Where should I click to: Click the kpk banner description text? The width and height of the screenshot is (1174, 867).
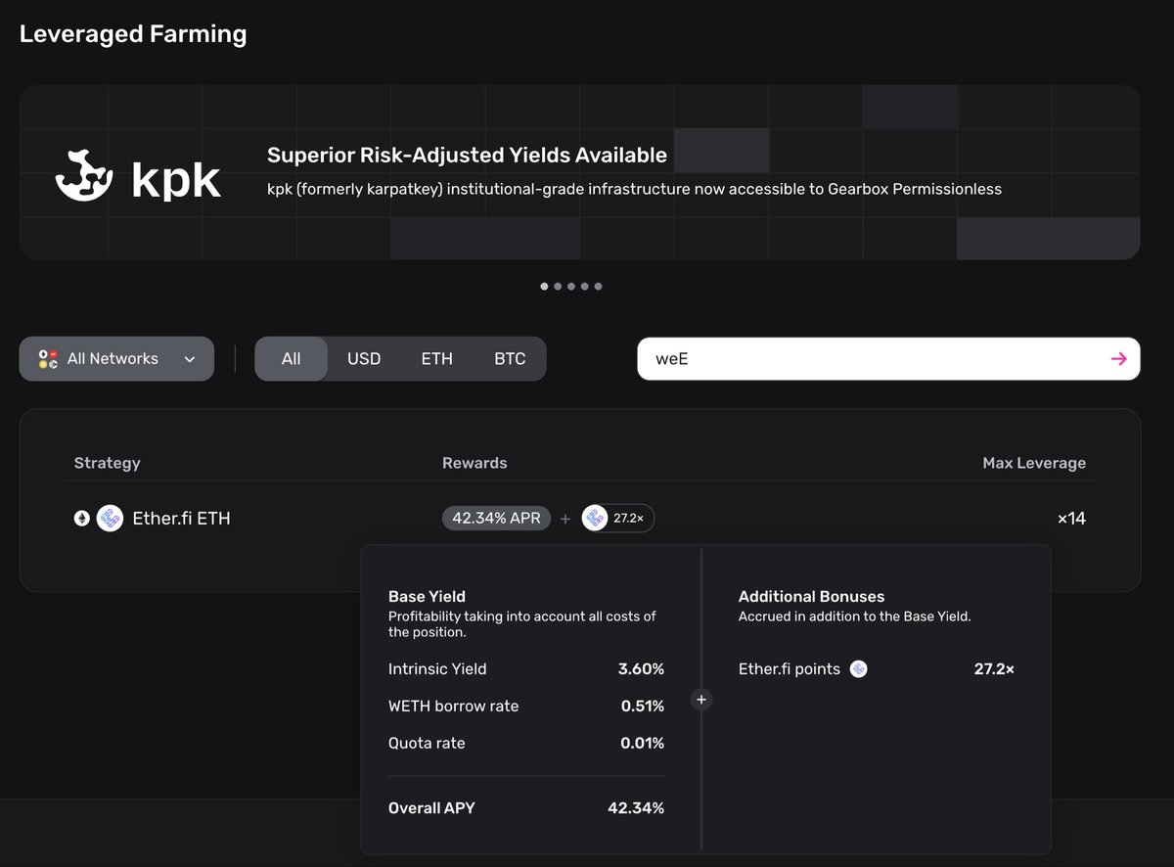pyautogui.click(x=634, y=189)
